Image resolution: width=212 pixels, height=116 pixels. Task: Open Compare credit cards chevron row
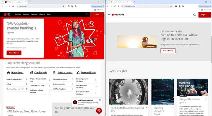coord(40,86)
